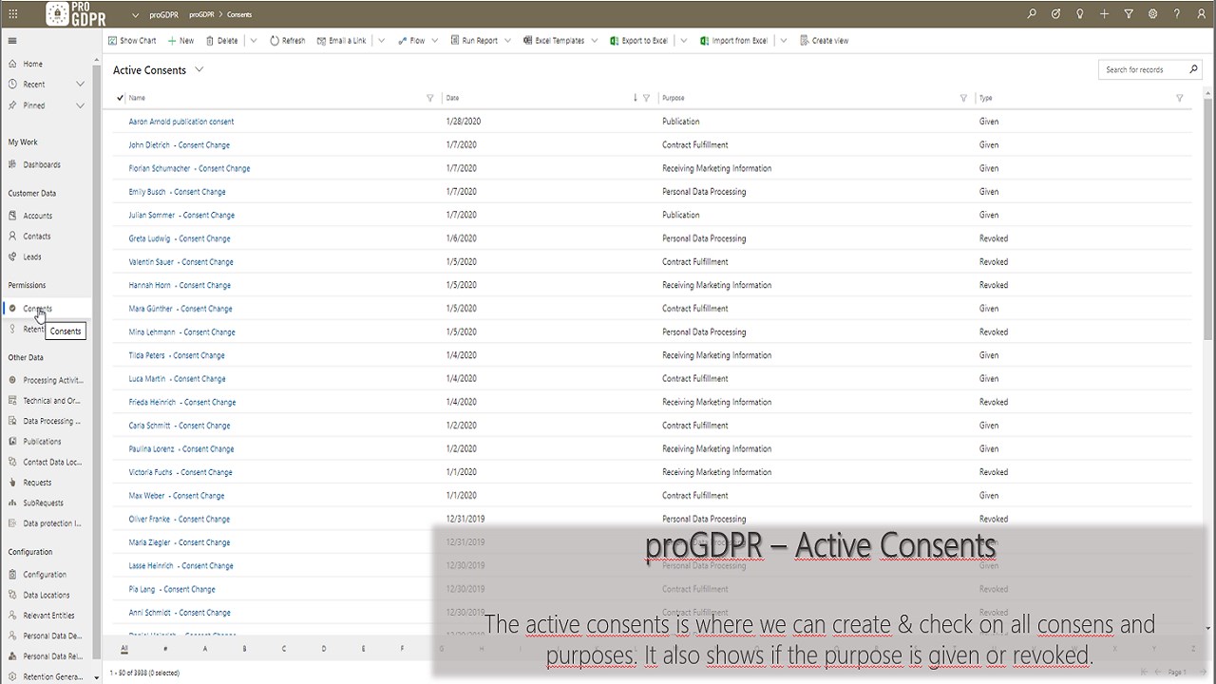Expand the Delete dropdown arrow
The height and width of the screenshot is (684, 1216).
click(x=254, y=41)
